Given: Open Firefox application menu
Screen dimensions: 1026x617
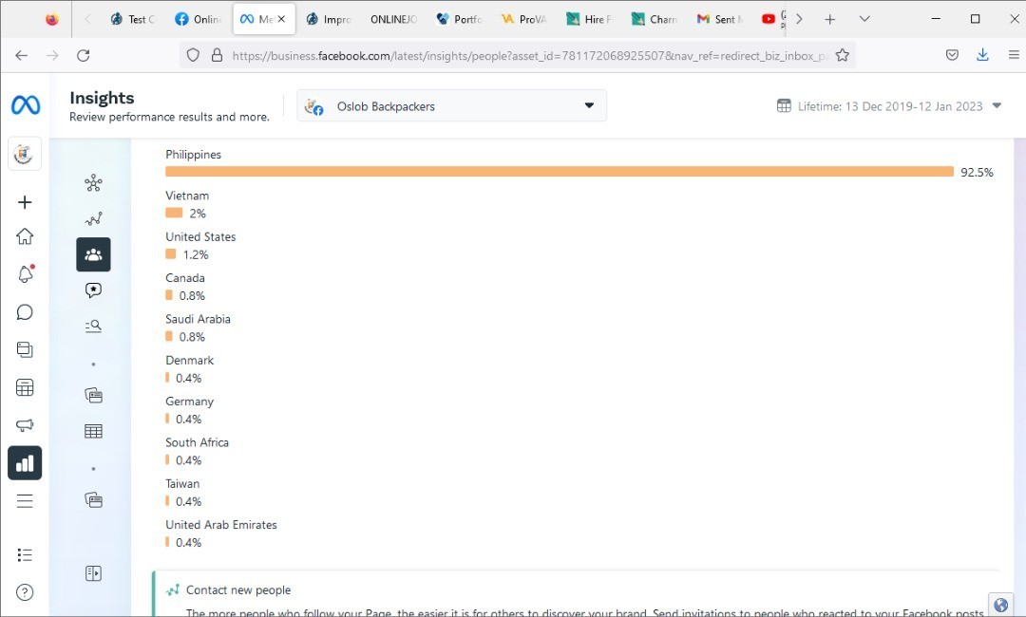Looking at the screenshot, I should pos(1014,56).
